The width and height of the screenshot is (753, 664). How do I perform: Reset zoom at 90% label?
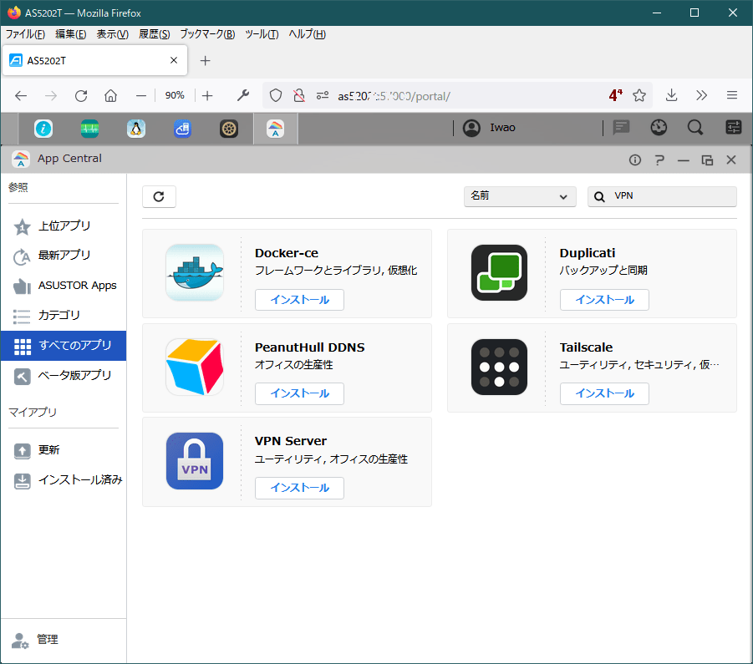click(175, 95)
